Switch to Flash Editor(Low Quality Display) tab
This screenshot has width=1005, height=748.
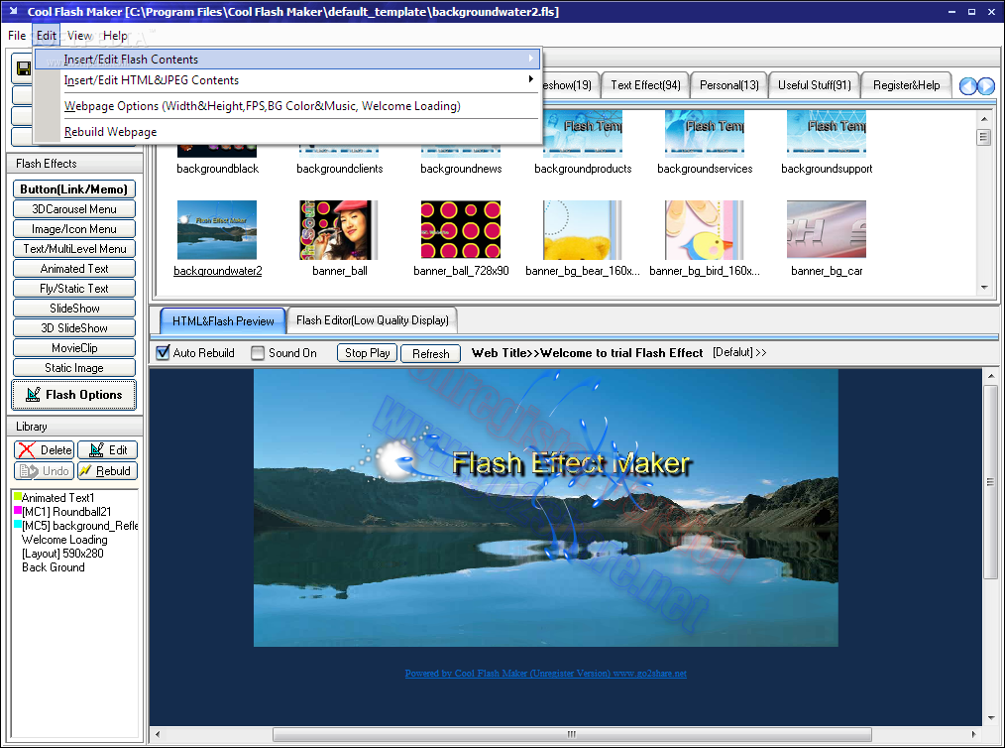tap(373, 320)
